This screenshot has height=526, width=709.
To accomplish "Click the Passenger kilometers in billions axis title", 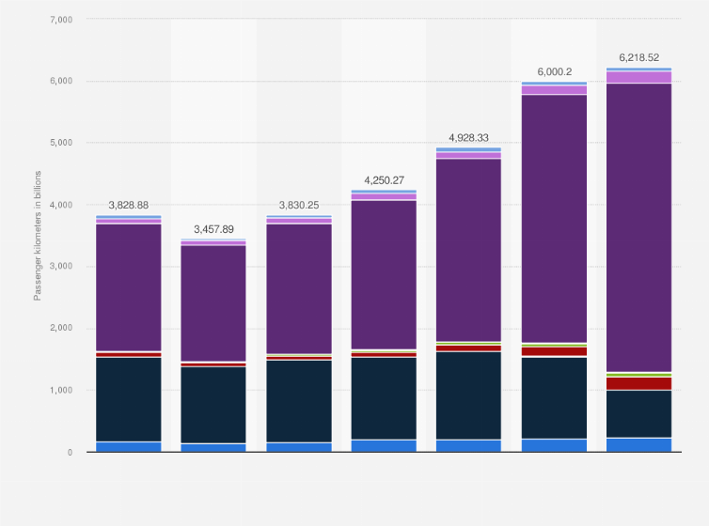I will point(38,236).
